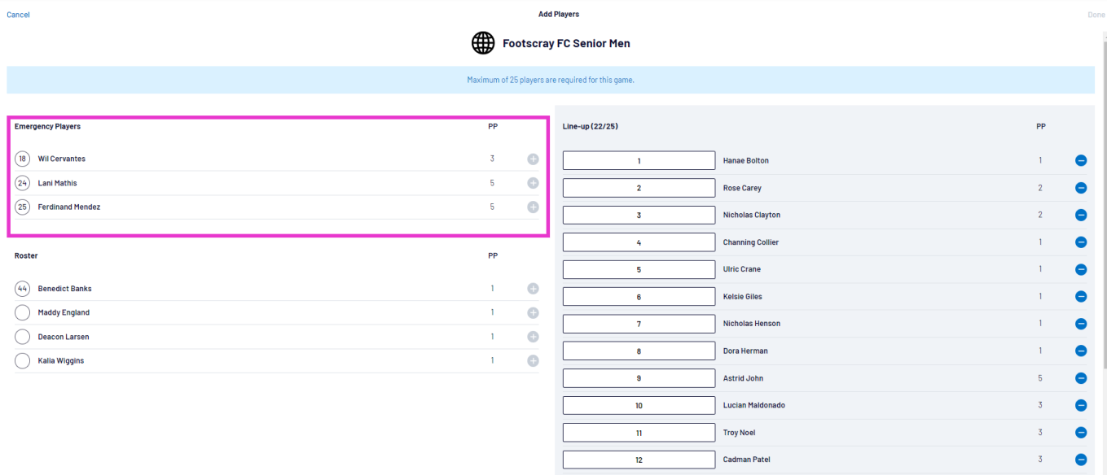The image size is (1107, 475).
Task: Click plus icon beside Ferdinand Mendez
Action: coord(533,207)
